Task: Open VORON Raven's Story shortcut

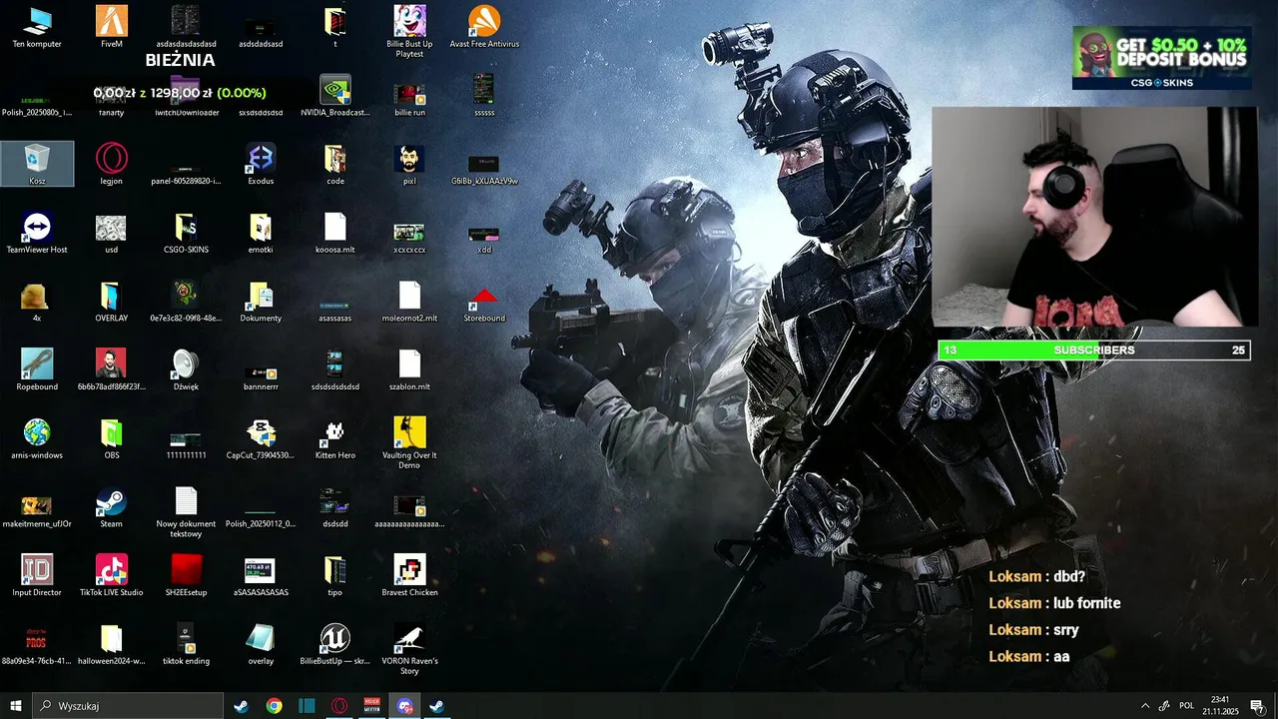Action: (409, 648)
